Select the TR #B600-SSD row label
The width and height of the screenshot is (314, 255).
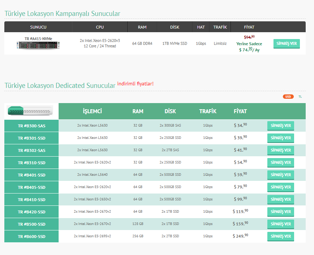pyautogui.click(x=31, y=237)
